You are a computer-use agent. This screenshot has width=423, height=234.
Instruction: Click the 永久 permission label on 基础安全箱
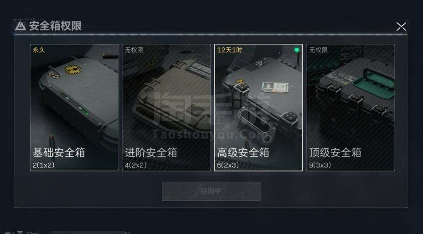pos(39,50)
